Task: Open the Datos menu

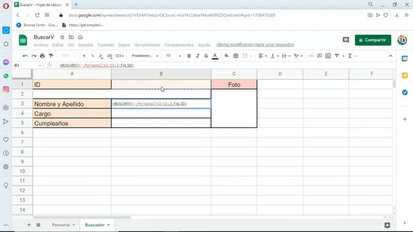Action: point(124,45)
